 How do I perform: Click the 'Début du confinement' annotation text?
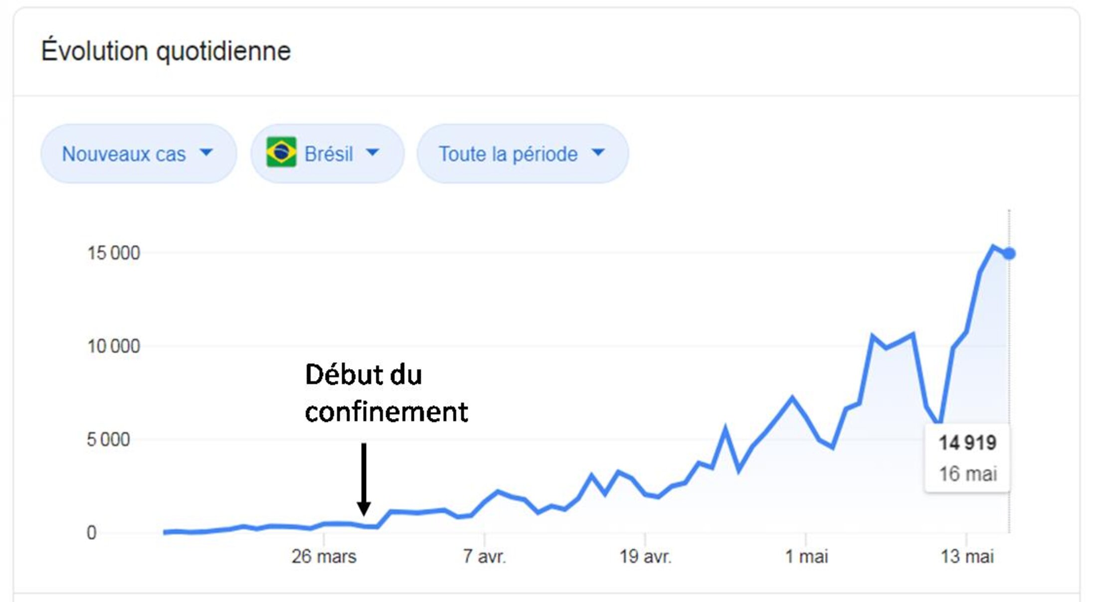point(386,394)
